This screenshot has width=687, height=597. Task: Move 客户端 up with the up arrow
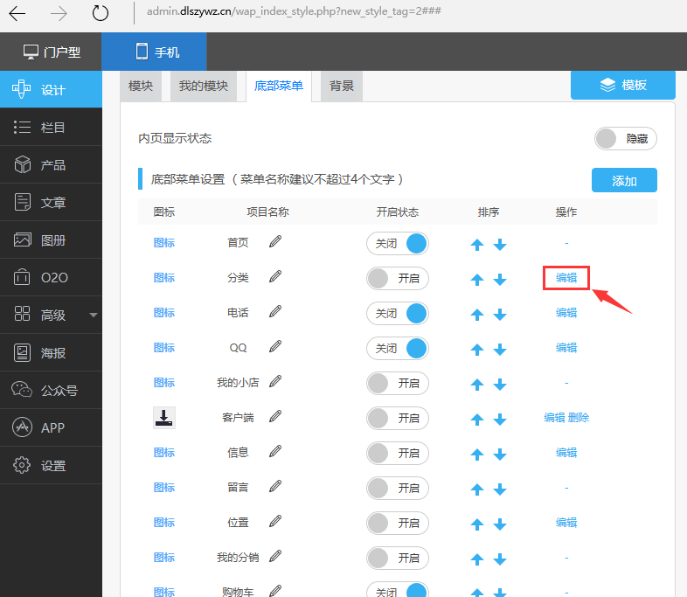tap(476, 420)
